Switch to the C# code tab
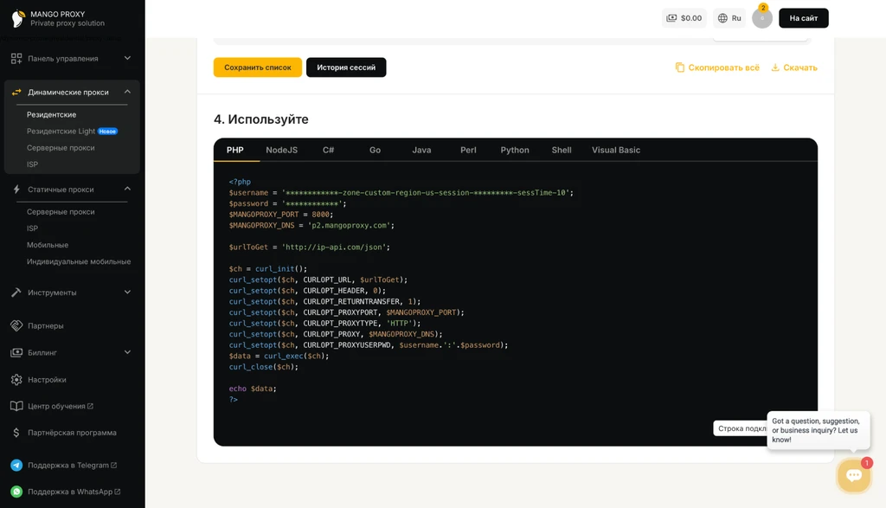This screenshot has height=508, width=886. pos(328,150)
